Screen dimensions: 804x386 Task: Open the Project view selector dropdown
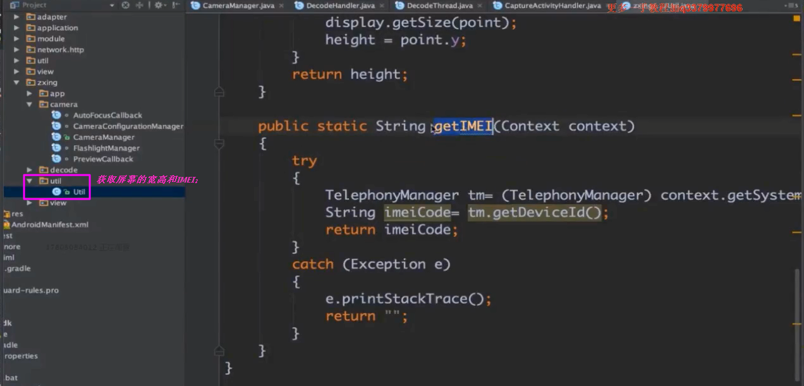112,5
